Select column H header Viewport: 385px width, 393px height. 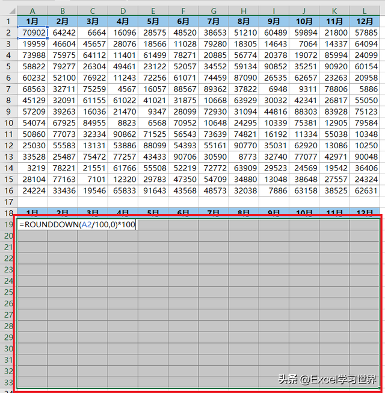244,10
